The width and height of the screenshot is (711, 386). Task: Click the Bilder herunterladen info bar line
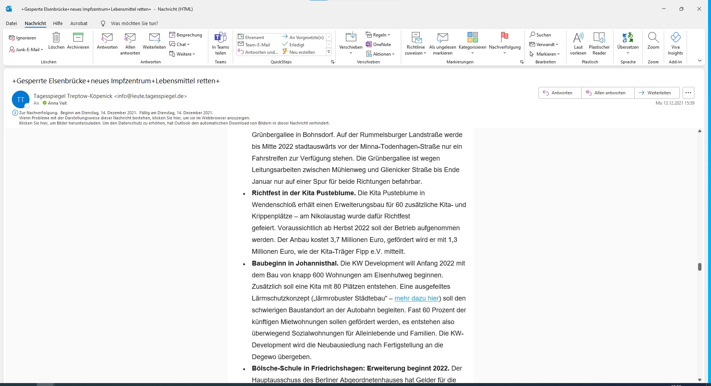click(x=174, y=123)
